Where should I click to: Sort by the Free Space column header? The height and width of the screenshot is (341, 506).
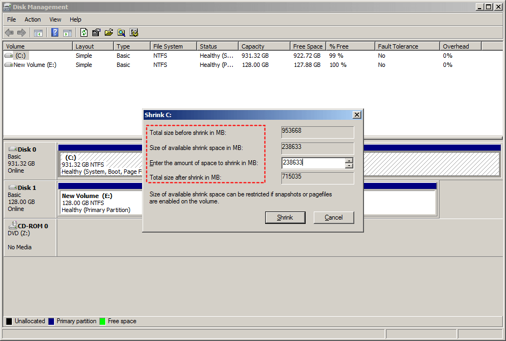pos(308,46)
